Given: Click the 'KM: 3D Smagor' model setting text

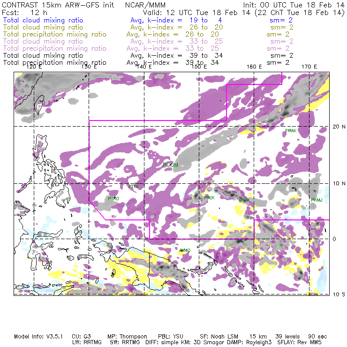Looking at the screenshot, I should click(203, 342).
